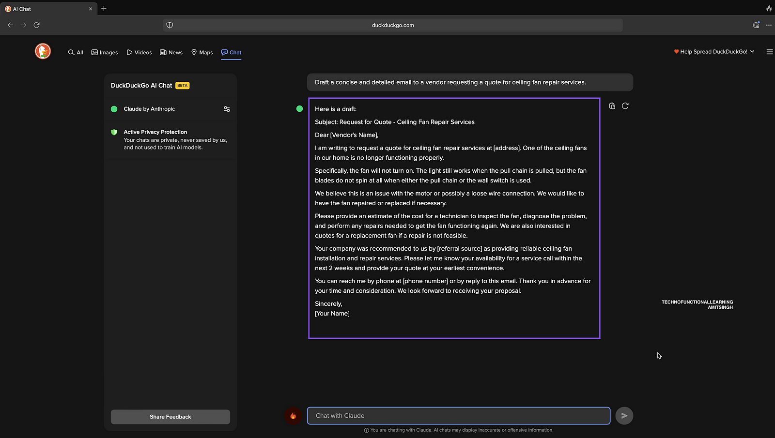The image size is (775, 438).
Task: Open the Maps search tab
Action: tap(202, 52)
